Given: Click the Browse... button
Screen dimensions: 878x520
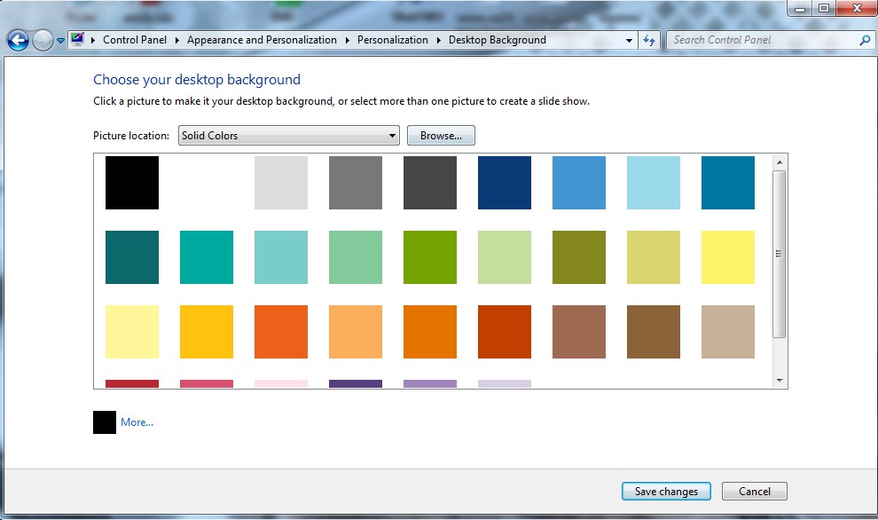Looking at the screenshot, I should (x=442, y=136).
